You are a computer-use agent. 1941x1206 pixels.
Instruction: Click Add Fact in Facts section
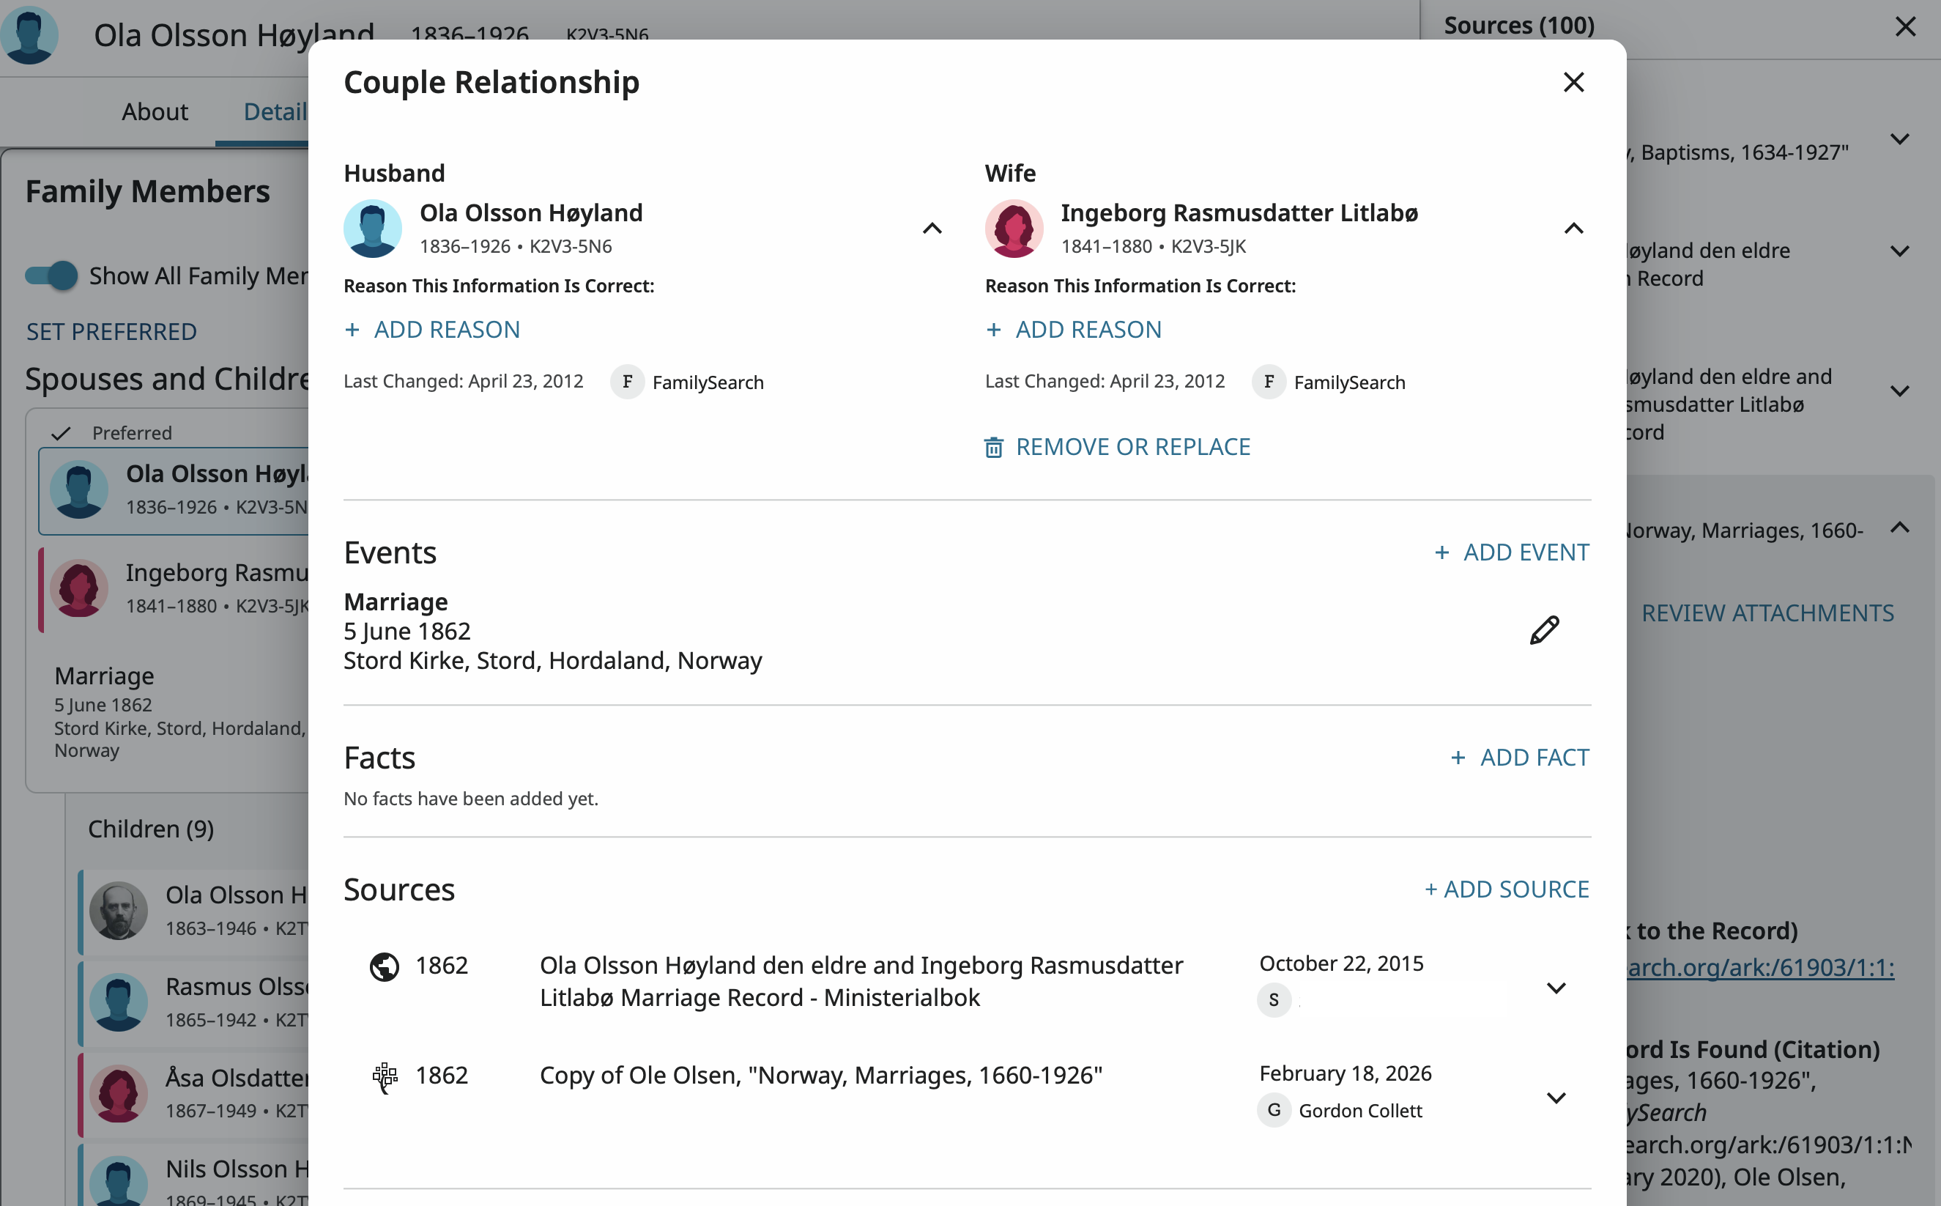click(x=1519, y=757)
